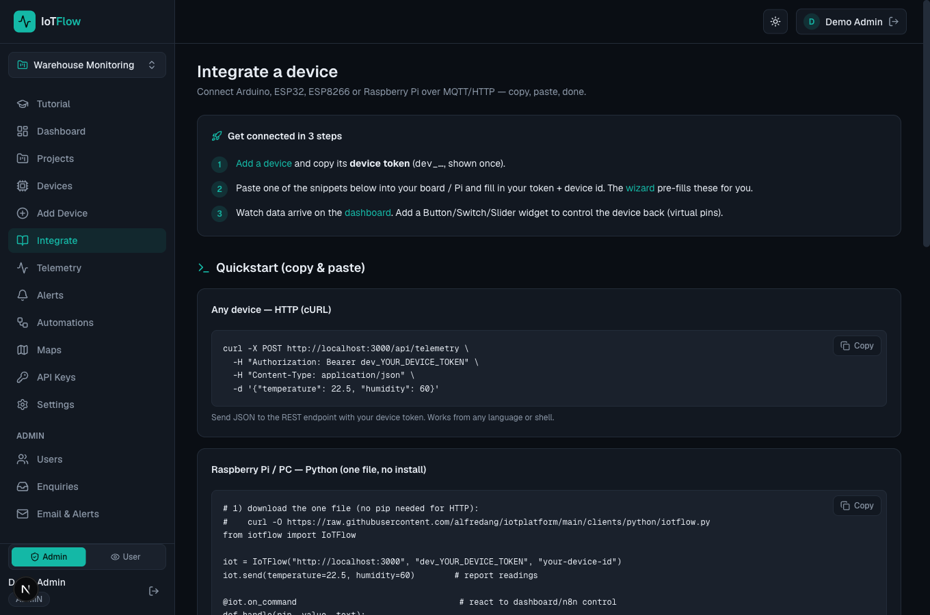The image size is (930, 615).
Task: Go to Dashboard page
Action: pos(87,131)
